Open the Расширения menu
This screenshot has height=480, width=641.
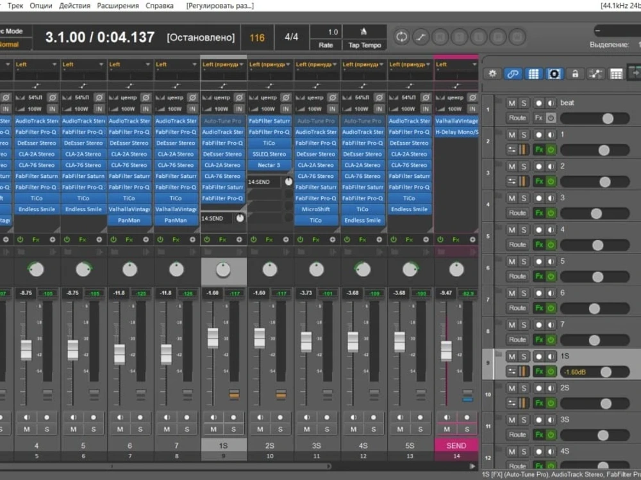[x=118, y=6]
